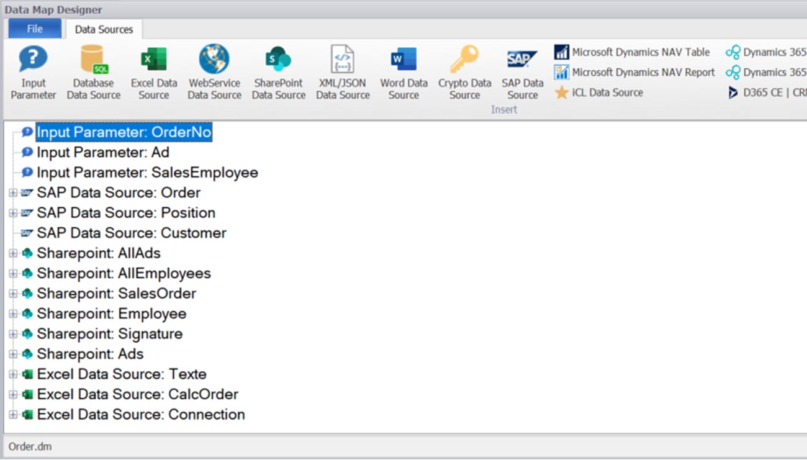Add a Database Data Source
The height and width of the screenshot is (460, 807).
tap(94, 73)
